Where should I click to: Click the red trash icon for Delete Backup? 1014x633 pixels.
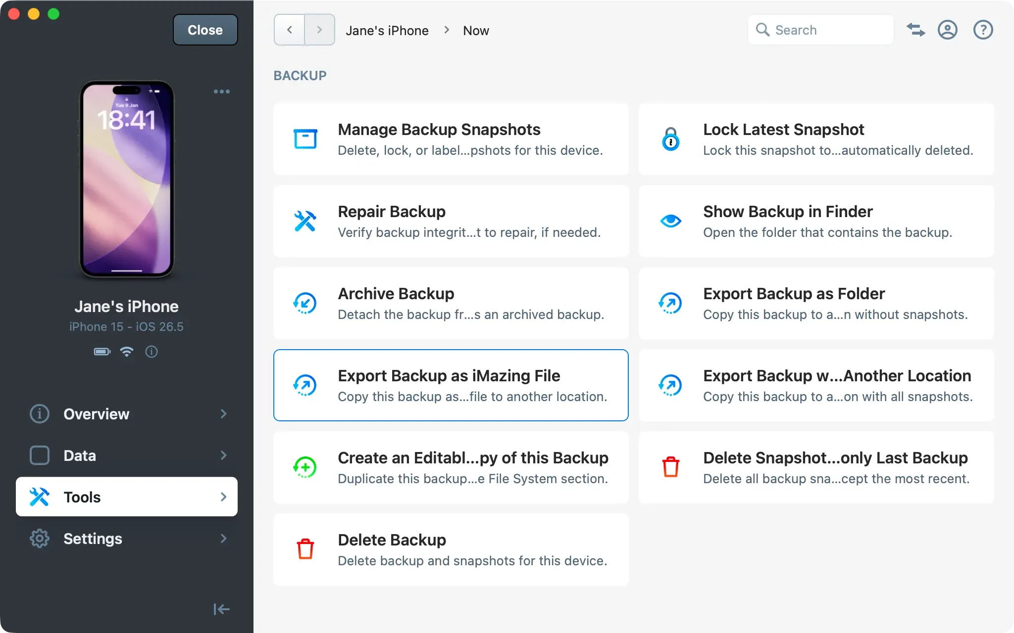tap(305, 549)
